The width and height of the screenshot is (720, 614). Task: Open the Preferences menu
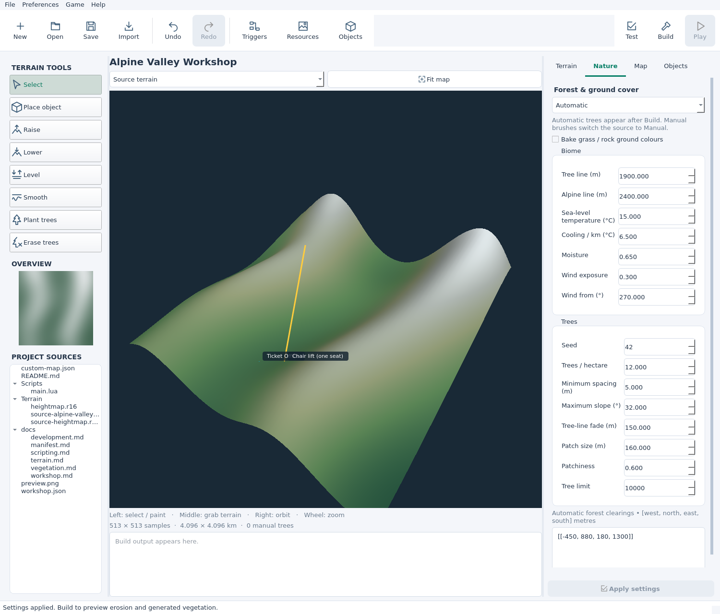(x=40, y=5)
